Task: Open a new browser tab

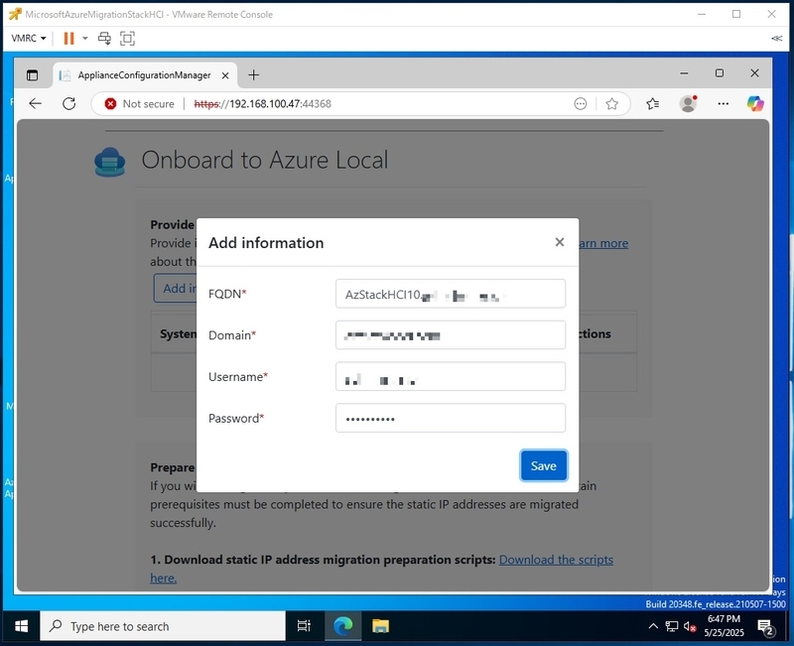Action: (x=254, y=75)
